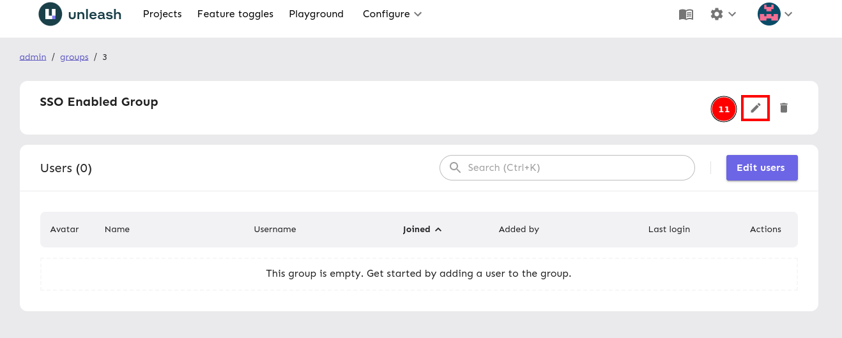Click the Last login column header
Image resolution: width=842 pixels, height=338 pixels.
click(669, 230)
